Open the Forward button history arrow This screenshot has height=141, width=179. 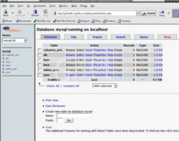tap(28, 13)
